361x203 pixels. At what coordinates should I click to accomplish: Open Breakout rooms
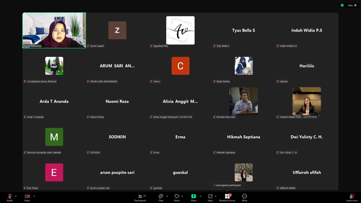tap(227, 197)
